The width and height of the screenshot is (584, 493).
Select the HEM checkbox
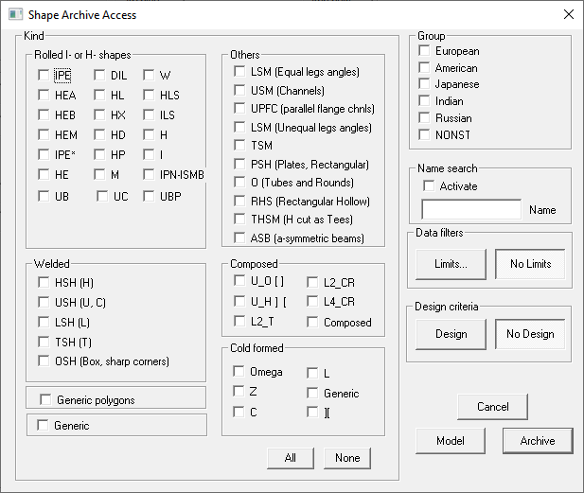pyautogui.click(x=44, y=134)
